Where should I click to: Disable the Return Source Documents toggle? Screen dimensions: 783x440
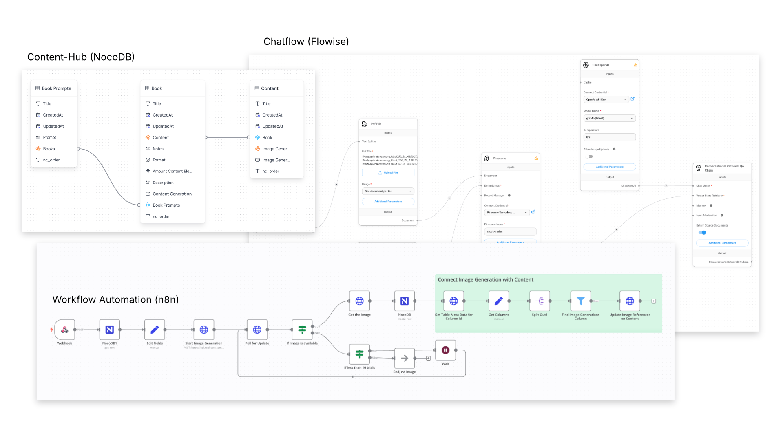pyautogui.click(x=703, y=232)
